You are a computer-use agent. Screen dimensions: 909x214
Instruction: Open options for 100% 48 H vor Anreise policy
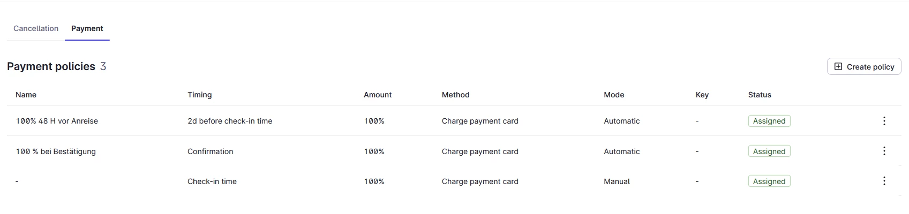(x=884, y=121)
